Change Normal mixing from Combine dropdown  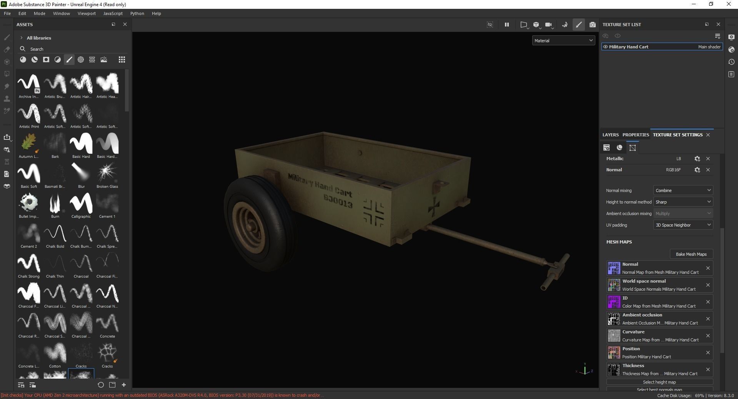click(x=683, y=190)
